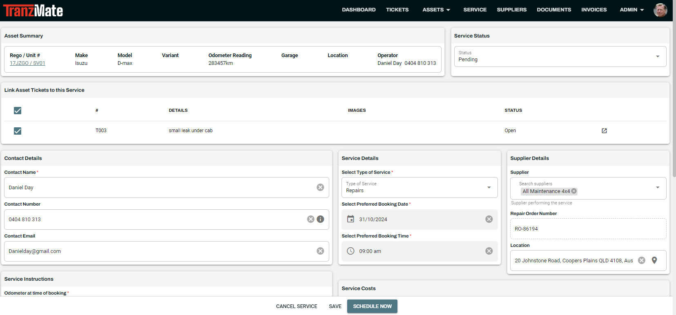
Task: Show info for Contact Number
Action: (320, 219)
